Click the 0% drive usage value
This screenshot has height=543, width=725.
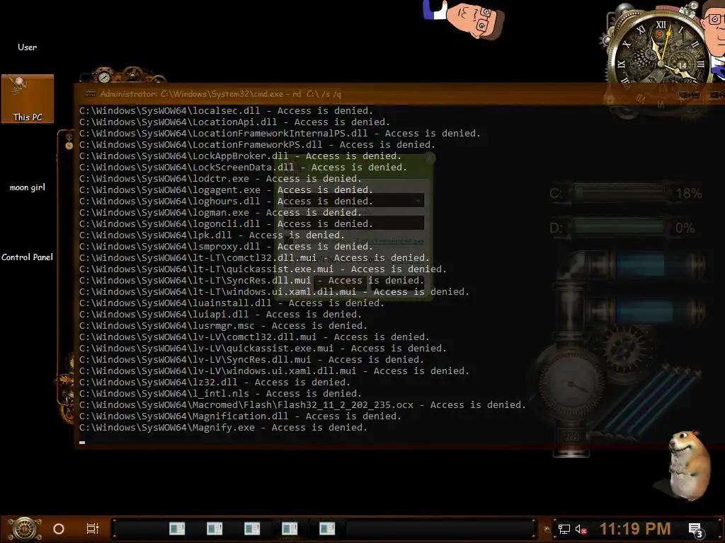685,228
